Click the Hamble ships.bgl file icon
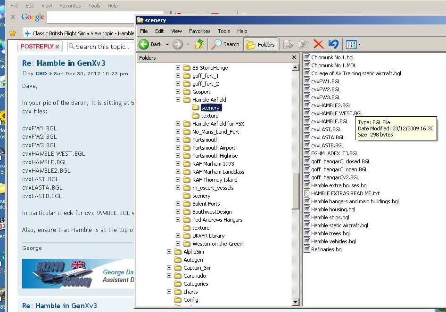446x312 pixels. coord(307,217)
